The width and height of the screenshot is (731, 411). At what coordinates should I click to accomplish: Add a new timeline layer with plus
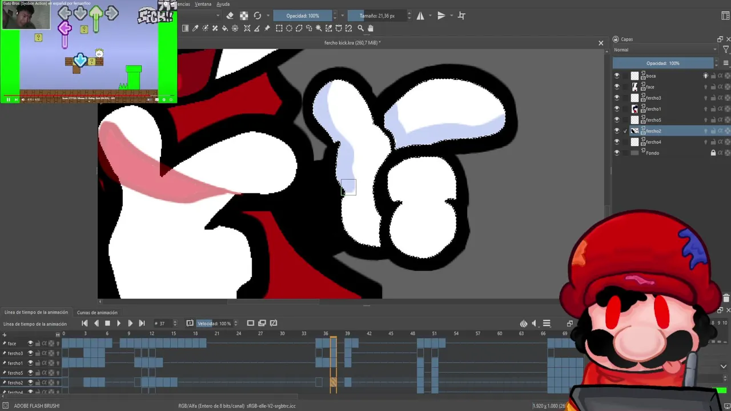click(x=5, y=335)
